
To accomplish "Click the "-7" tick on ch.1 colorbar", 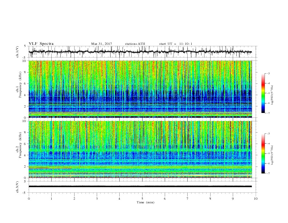I will pyautogui.click(x=268, y=113).
